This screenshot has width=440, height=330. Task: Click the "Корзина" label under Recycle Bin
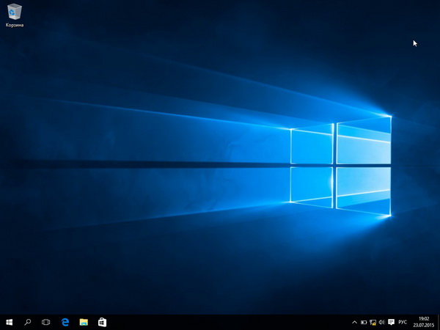click(14, 26)
